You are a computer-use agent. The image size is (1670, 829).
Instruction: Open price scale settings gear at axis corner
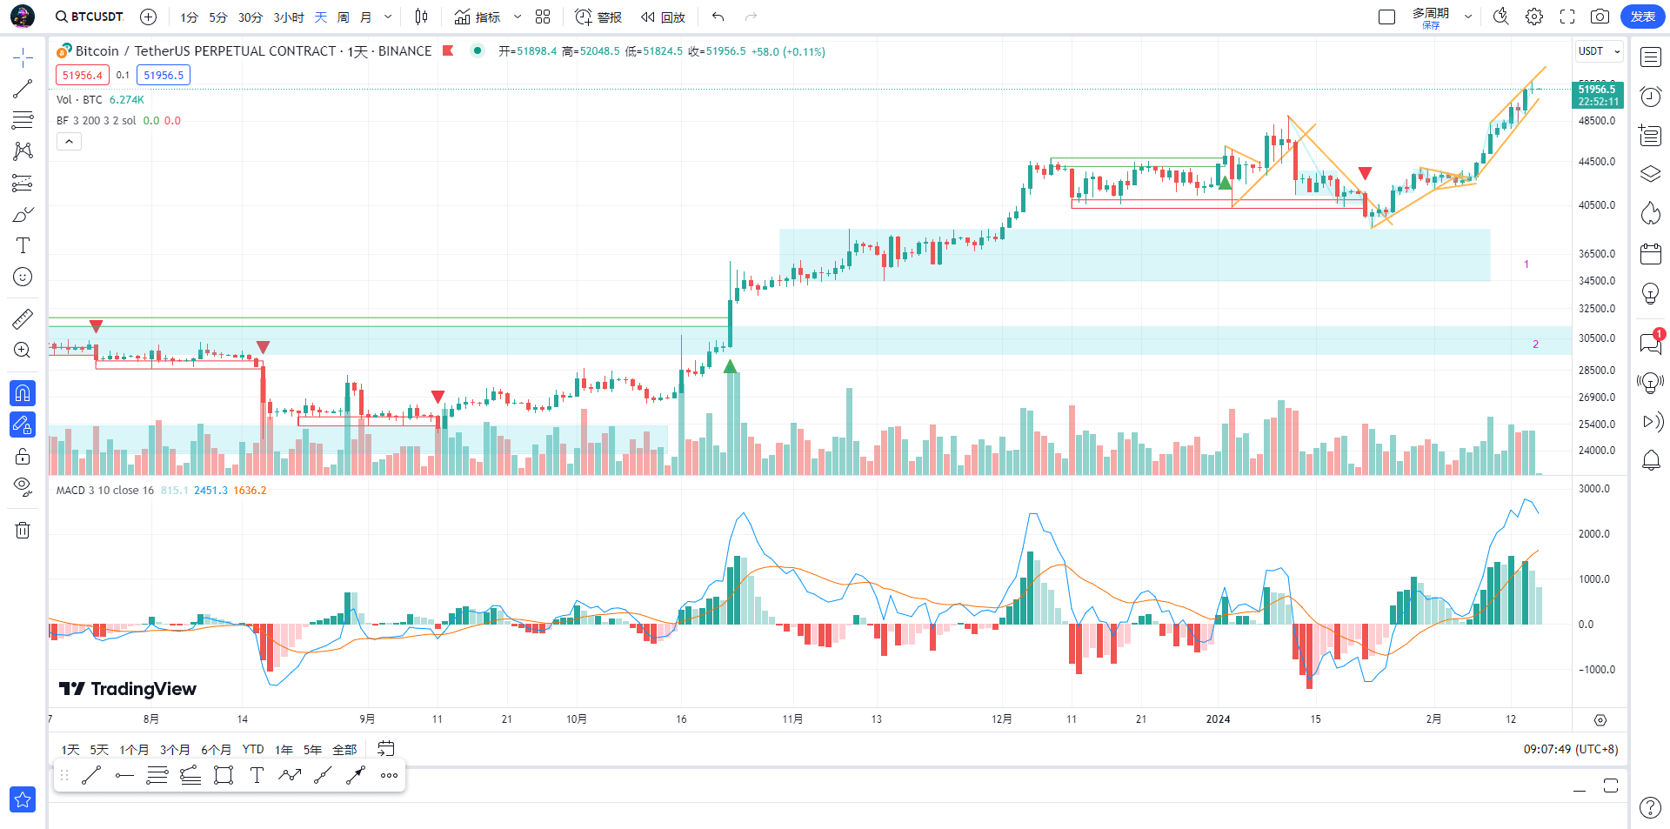click(x=1600, y=720)
